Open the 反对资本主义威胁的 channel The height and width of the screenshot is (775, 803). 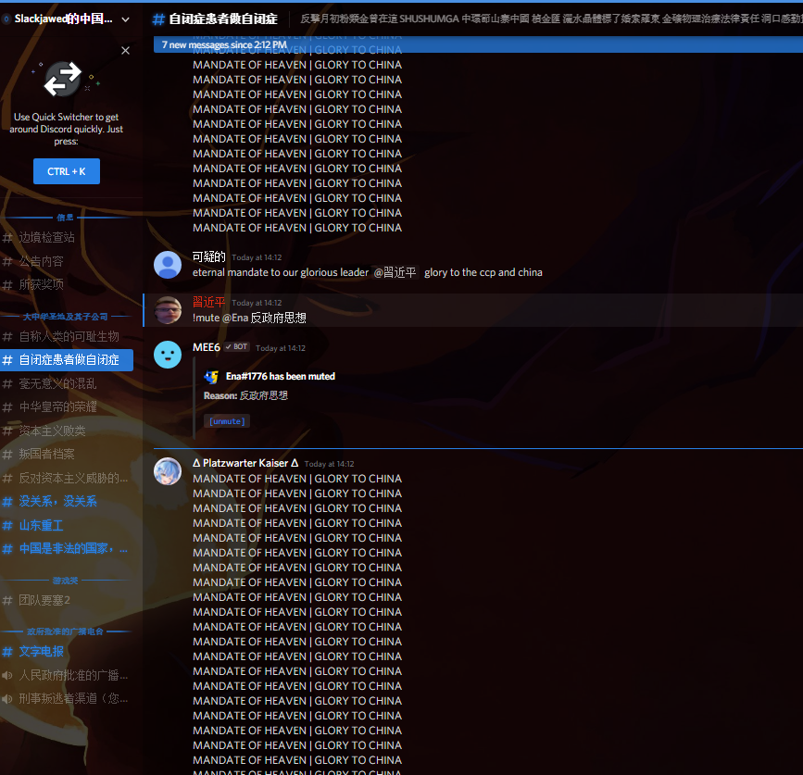coord(67,478)
